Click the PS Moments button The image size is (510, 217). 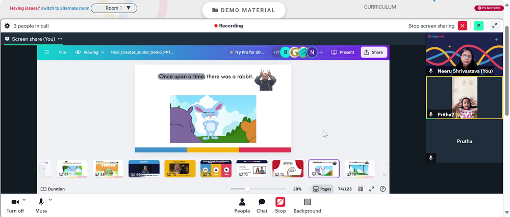(x=489, y=8)
